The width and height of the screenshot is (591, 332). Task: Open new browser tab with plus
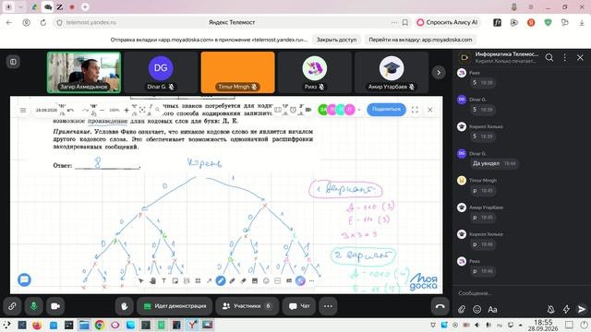(85, 6)
